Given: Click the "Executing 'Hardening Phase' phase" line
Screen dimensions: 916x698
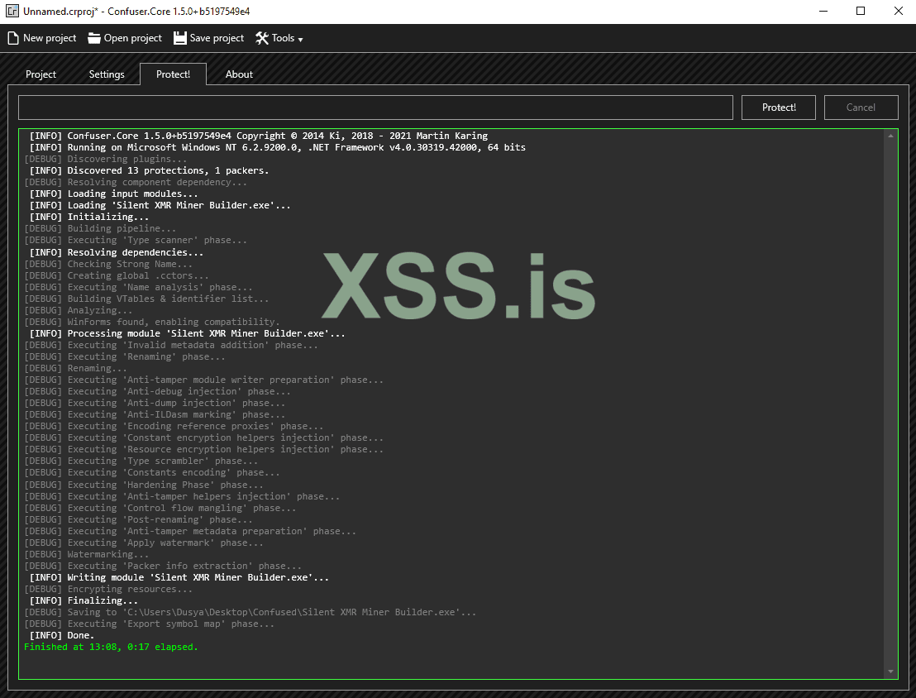Looking at the screenshot, I should coord(144,485).
